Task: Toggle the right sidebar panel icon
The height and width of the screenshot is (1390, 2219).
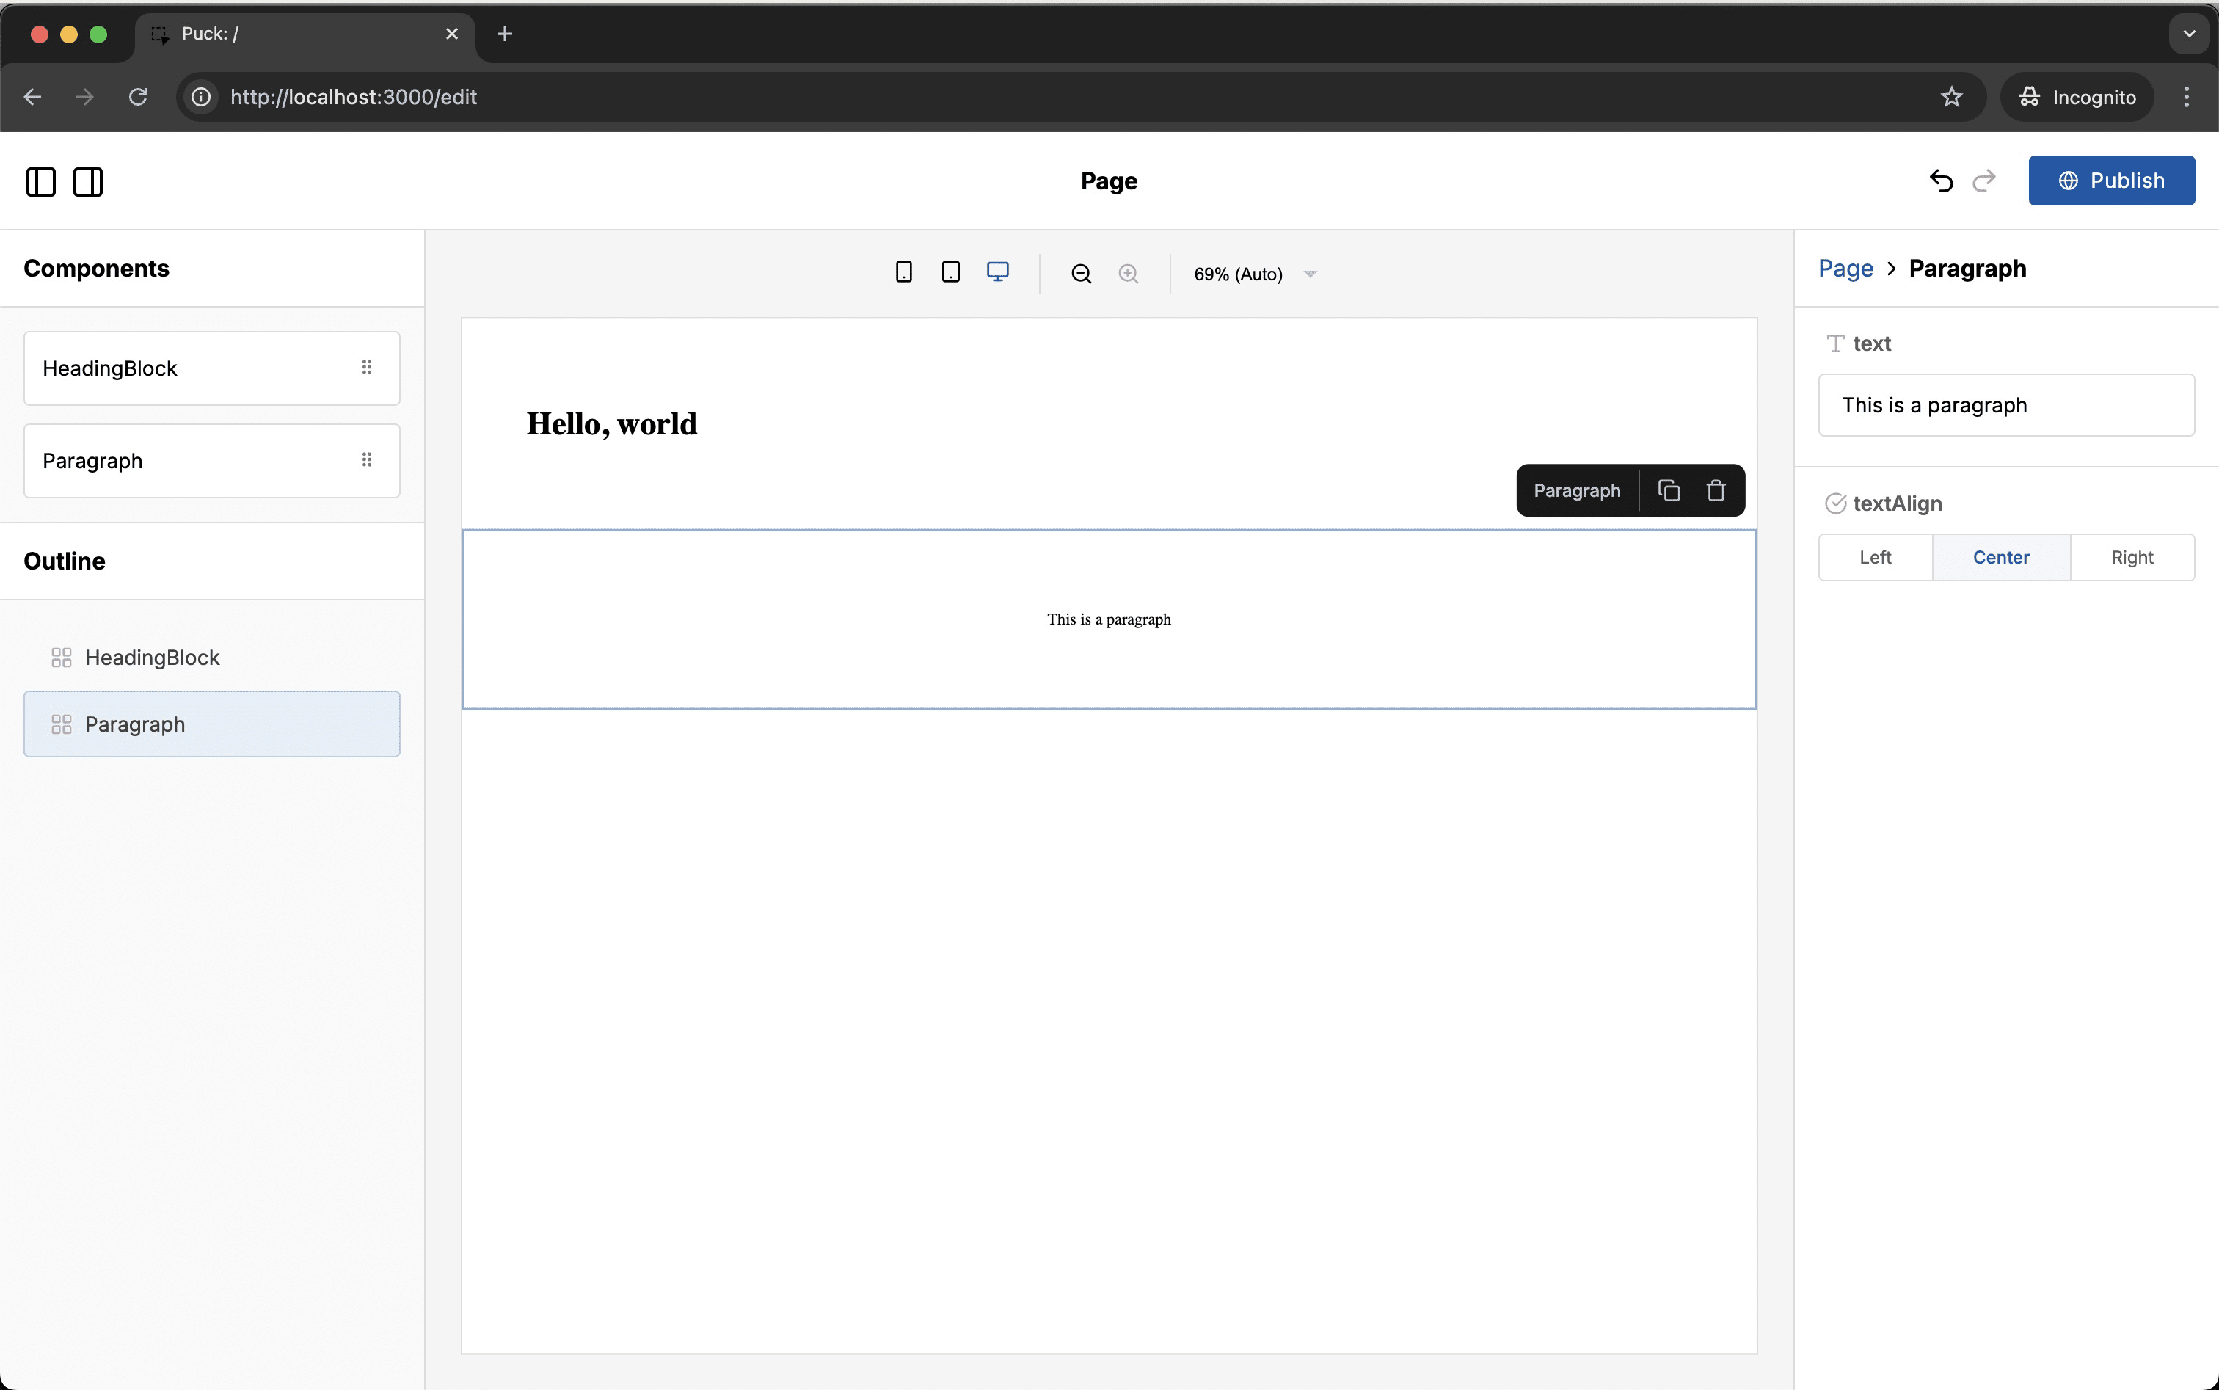Action: click(x=88, y=181)
